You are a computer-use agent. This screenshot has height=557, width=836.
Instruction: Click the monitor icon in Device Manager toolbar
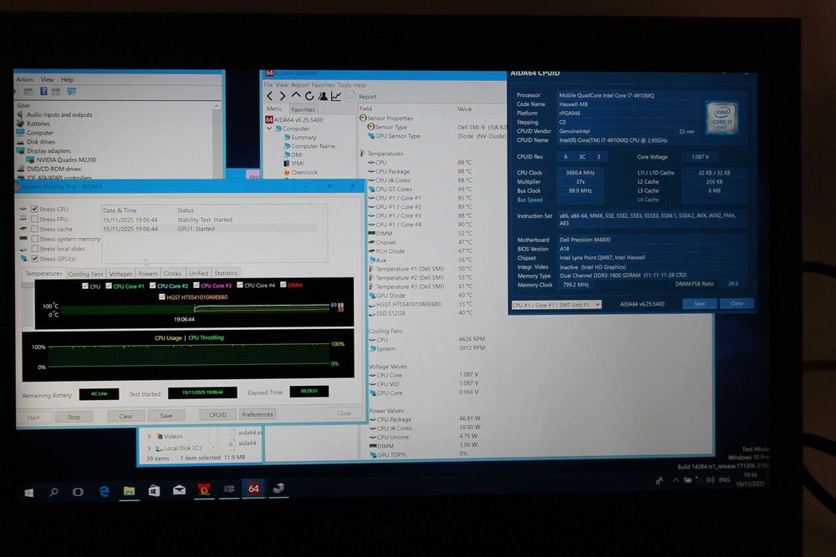[71, 92]
